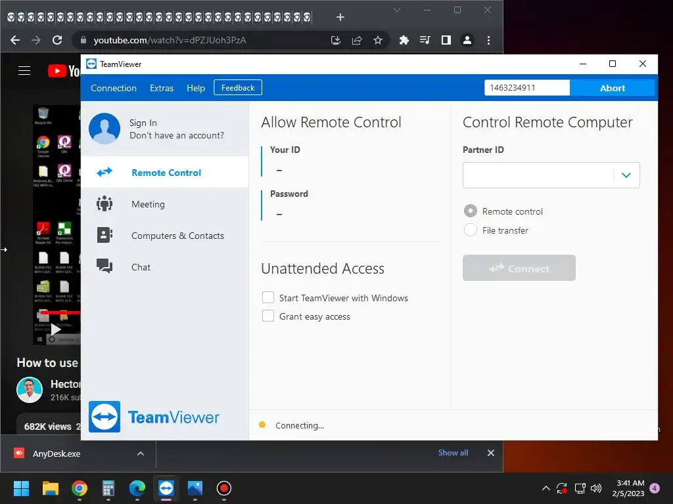Click the share page icon in Chrome
This screenshot has height=504, width=673.
357,40
